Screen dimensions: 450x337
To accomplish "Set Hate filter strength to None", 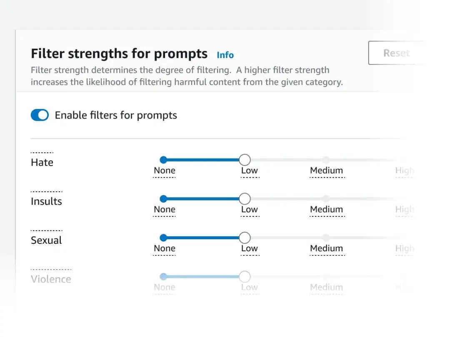I will click(x=163, y=160).
